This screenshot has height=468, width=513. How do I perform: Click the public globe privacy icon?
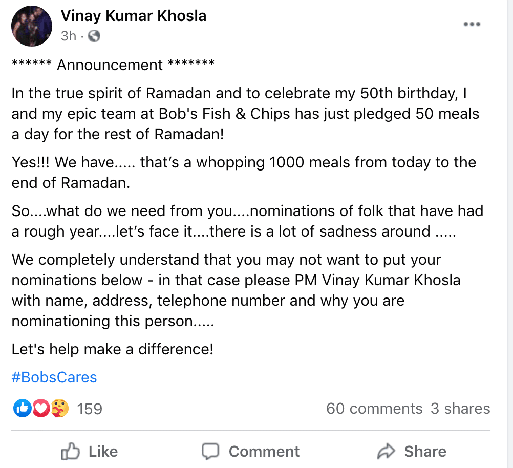(94, 36)
